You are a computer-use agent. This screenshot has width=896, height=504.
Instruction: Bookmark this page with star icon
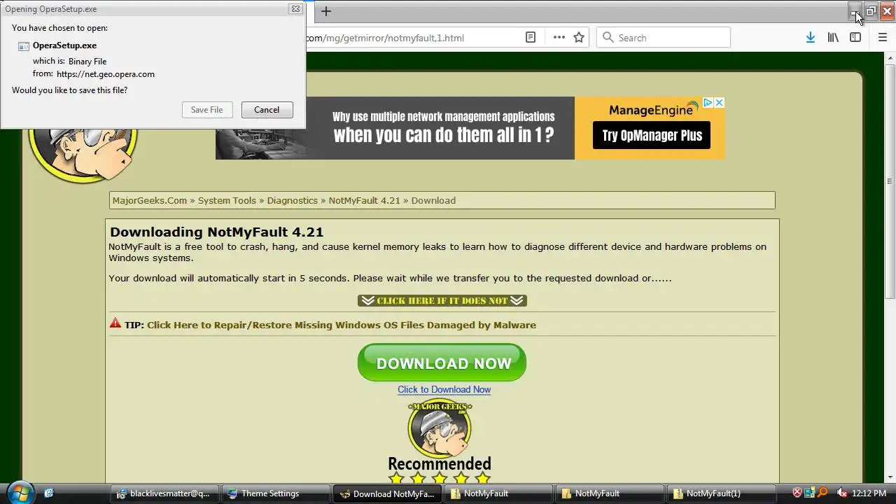(x=579, y=38)
